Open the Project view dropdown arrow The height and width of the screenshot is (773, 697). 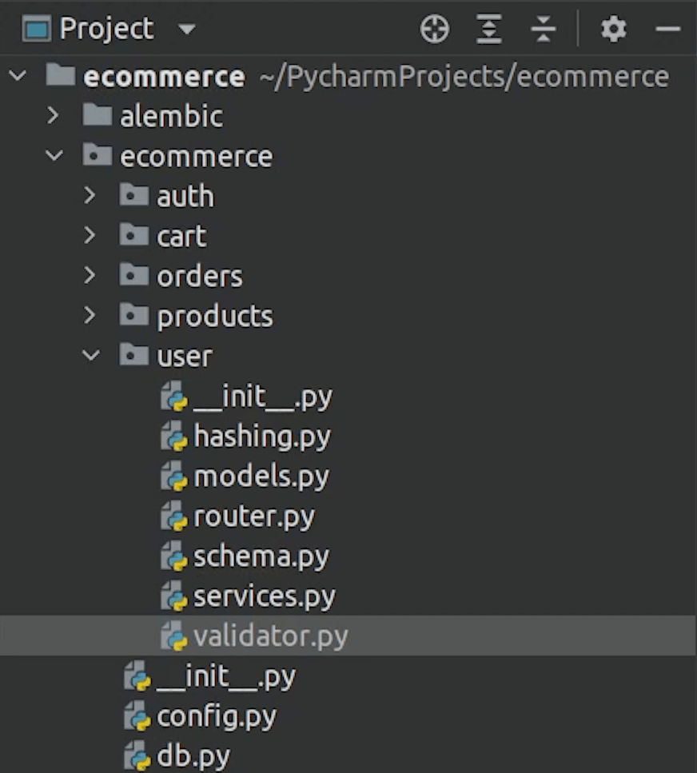(x=186, y=31)
